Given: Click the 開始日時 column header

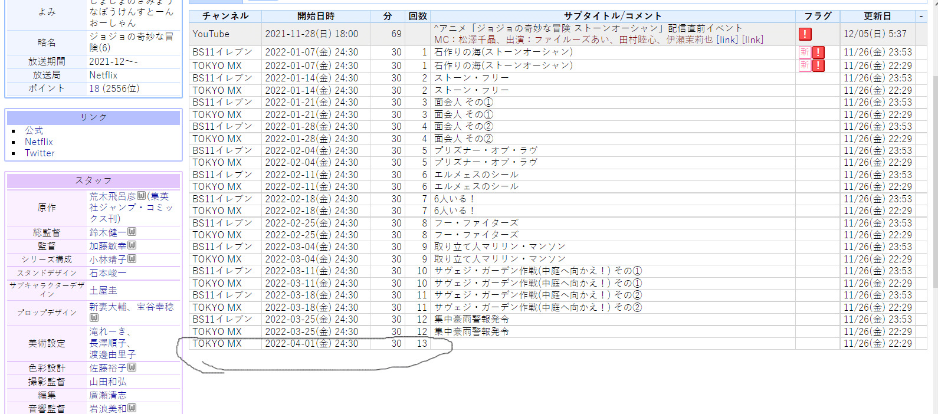Looking at the screenshot, I should (x=316, y=16).
